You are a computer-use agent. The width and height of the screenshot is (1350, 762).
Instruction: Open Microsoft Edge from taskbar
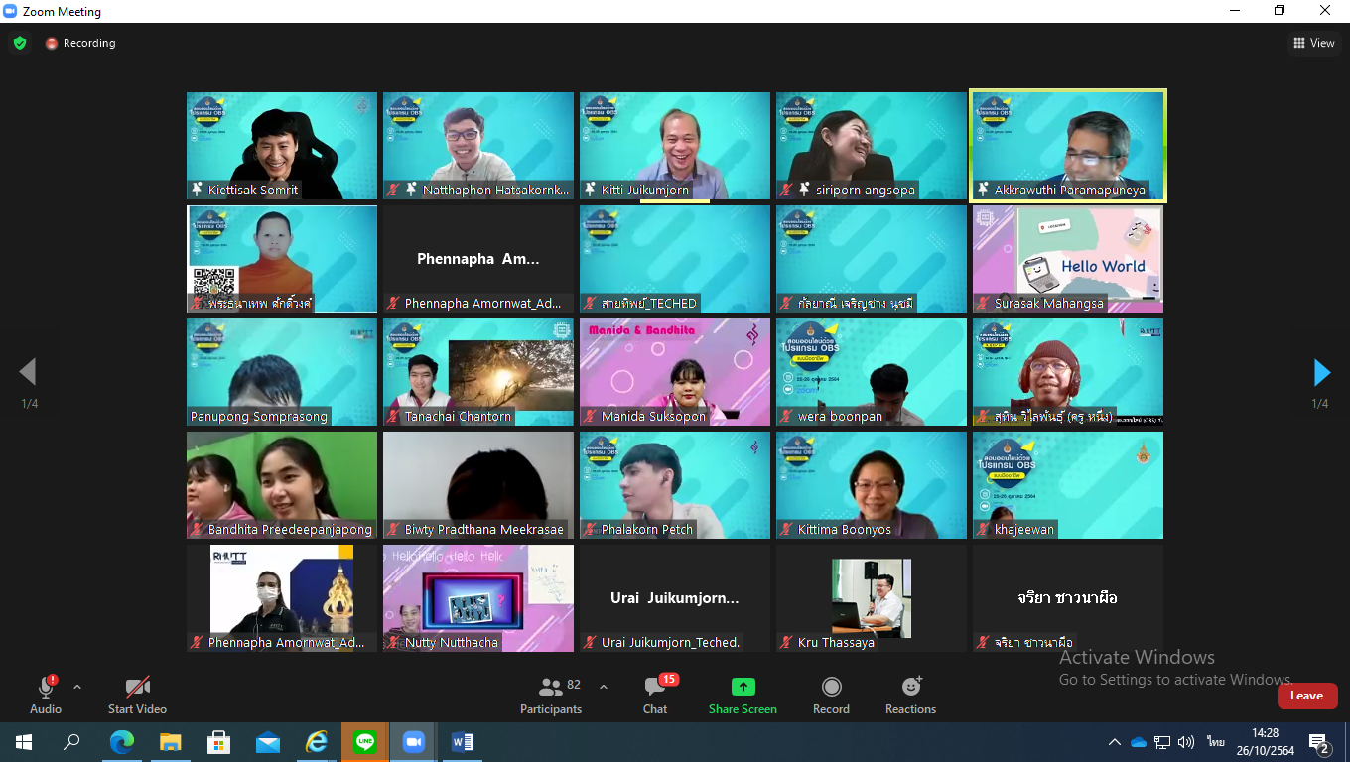(121, 742)
